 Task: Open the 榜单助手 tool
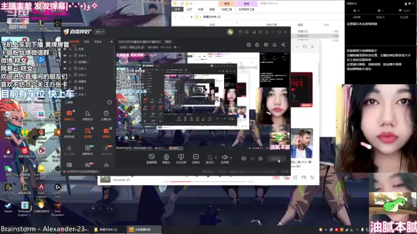88,150
